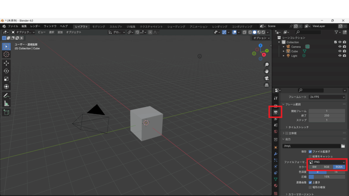Hide the Cube object with its eye icon
This screenshot has height=196, width=349.
(340, 51)
